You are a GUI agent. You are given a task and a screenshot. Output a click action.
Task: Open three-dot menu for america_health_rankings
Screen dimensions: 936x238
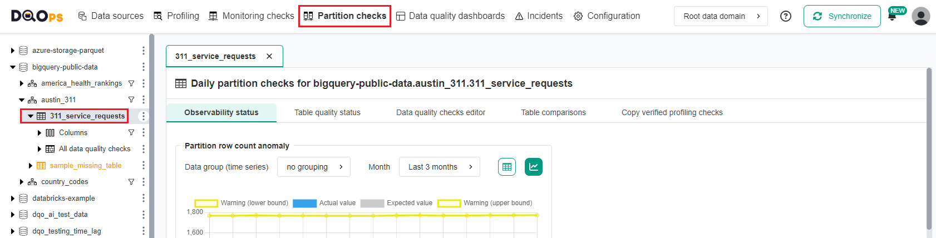point(144,83)
